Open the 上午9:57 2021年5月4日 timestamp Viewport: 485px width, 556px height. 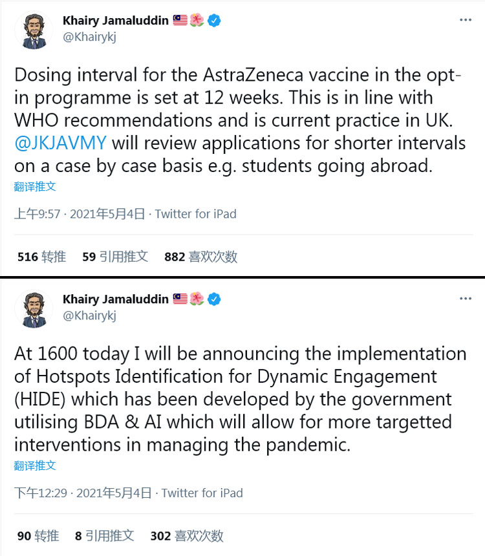tap(80, 214)
